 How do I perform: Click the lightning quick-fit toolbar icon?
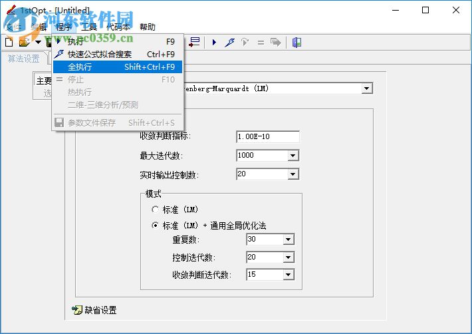click(229, 42)
